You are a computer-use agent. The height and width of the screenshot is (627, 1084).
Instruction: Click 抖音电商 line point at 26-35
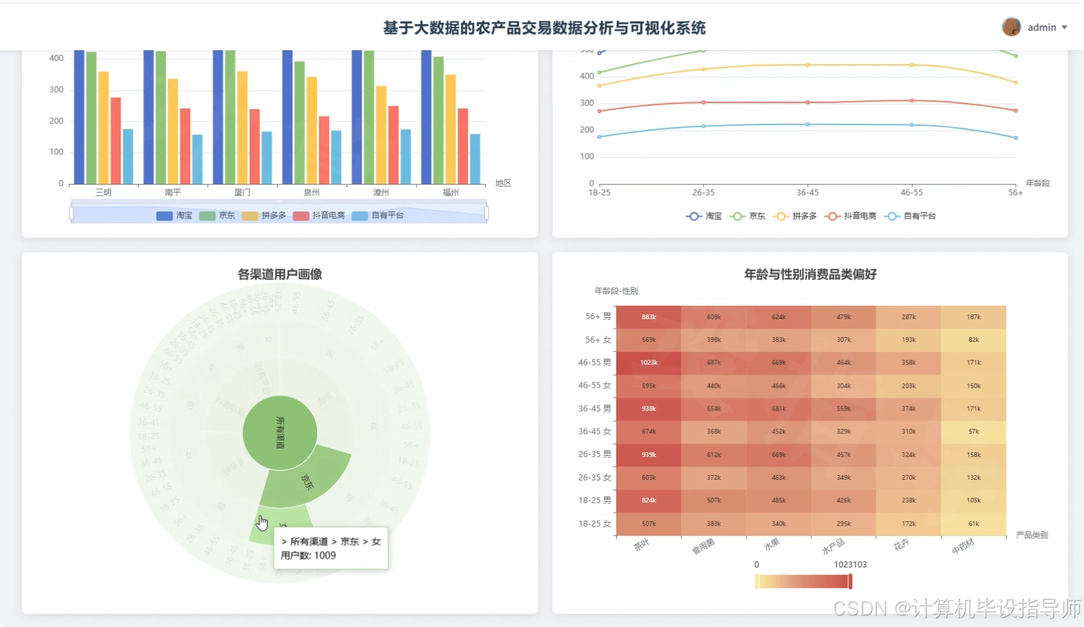coord(704,103)
